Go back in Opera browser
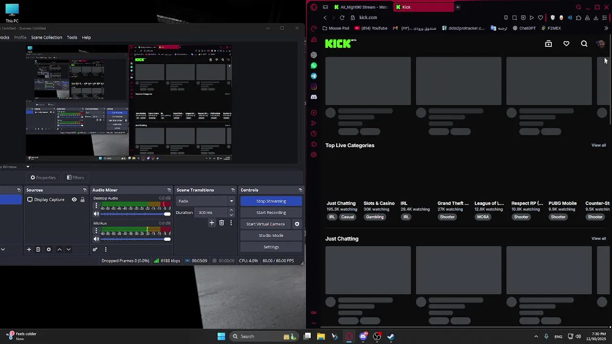612x344 pixels. (325, 18)
